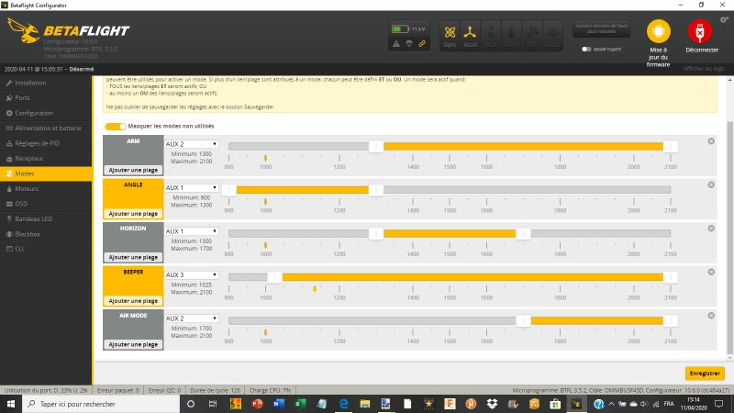Click the left handle of ARM range slider
Viewport: 734px width, 413px height.
(x=375, y=146)
